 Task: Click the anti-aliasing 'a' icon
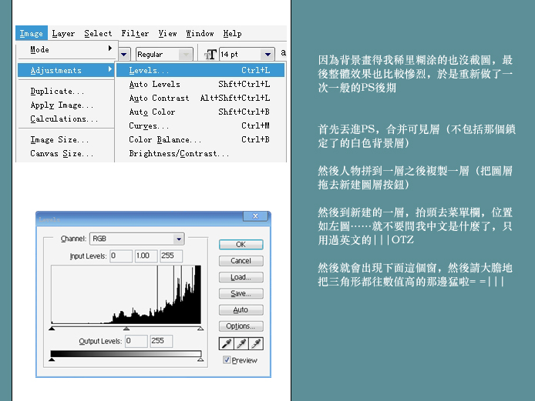[283, 53]
